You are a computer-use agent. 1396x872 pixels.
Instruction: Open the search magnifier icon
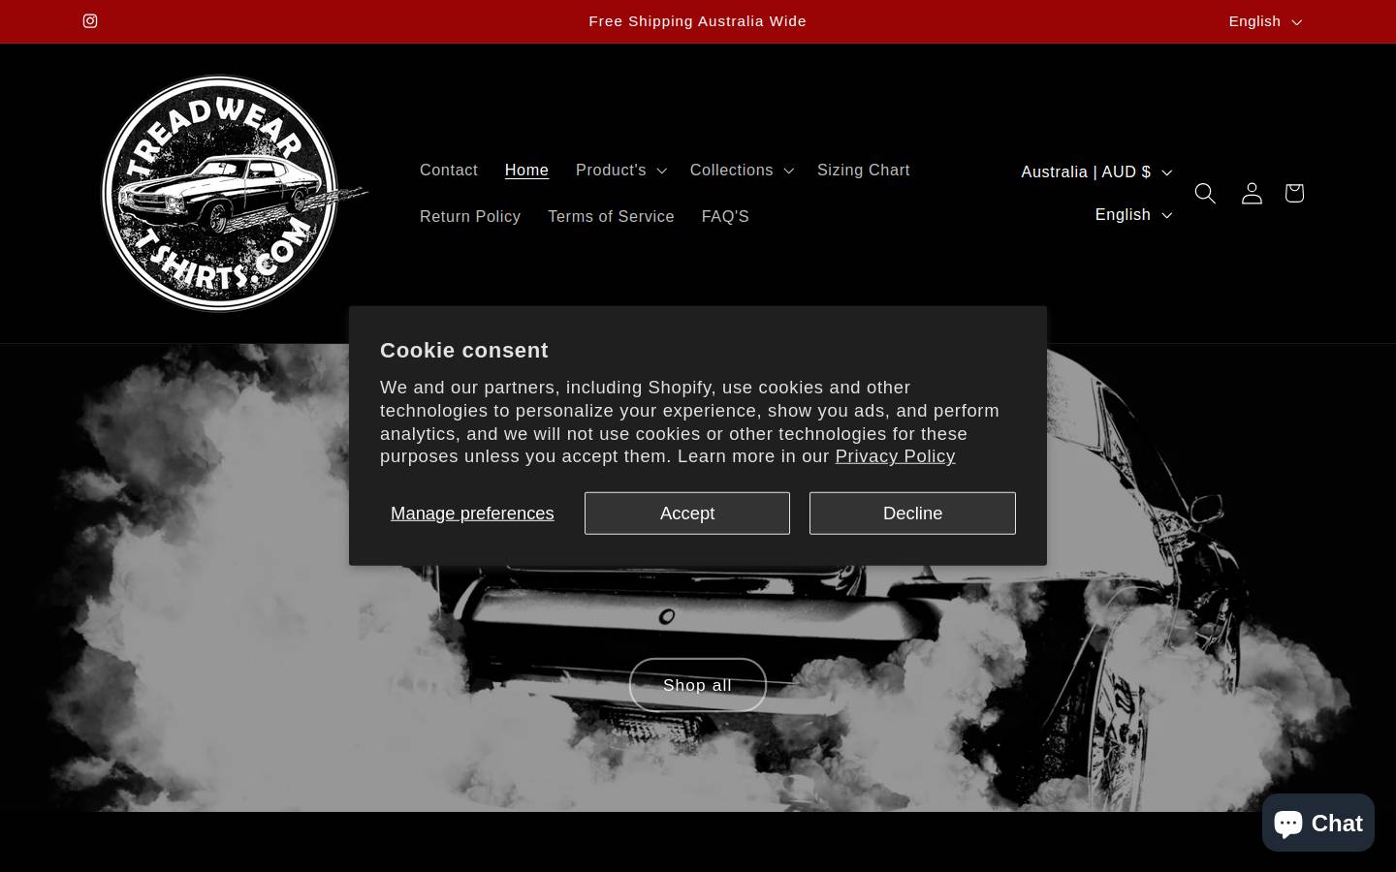1205,193
